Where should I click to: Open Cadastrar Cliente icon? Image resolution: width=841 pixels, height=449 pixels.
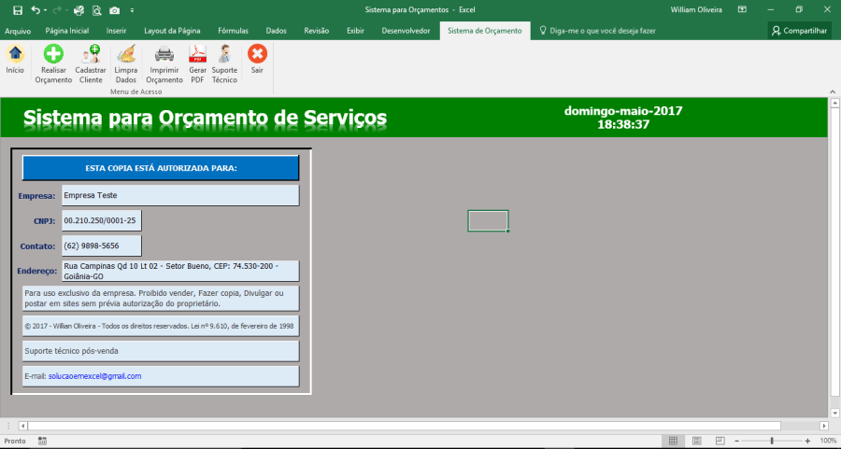coord(91,53)
